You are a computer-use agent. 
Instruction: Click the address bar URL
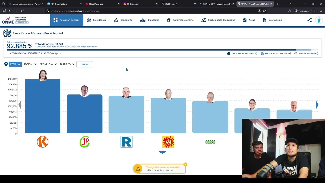point(75,11)
